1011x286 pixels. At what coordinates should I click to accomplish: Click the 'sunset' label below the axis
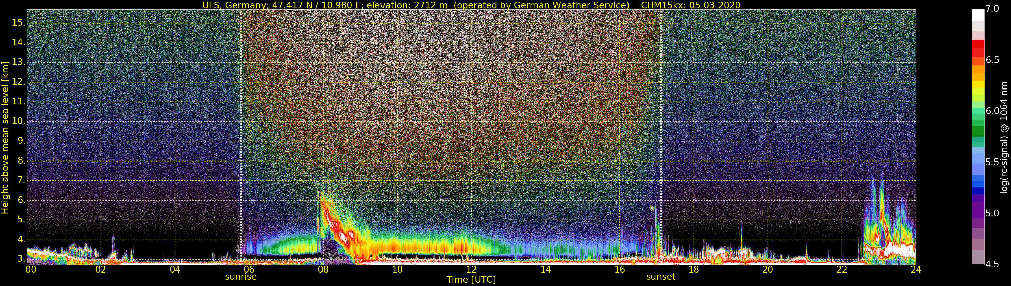(661, 277)
